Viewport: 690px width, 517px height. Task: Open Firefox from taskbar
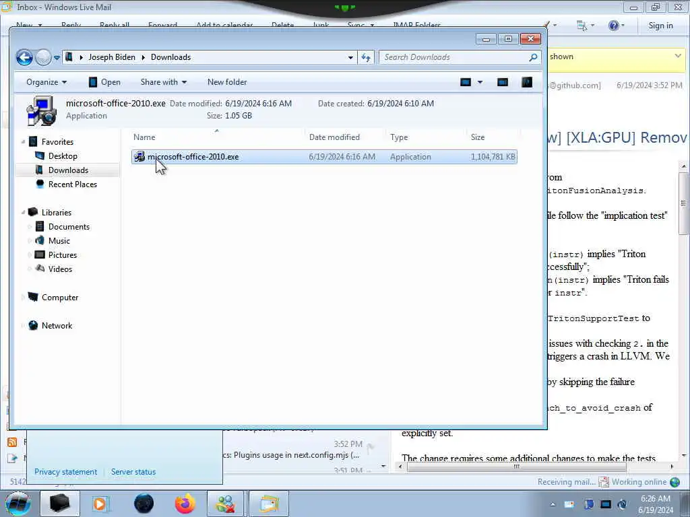(x=185, y=504)
